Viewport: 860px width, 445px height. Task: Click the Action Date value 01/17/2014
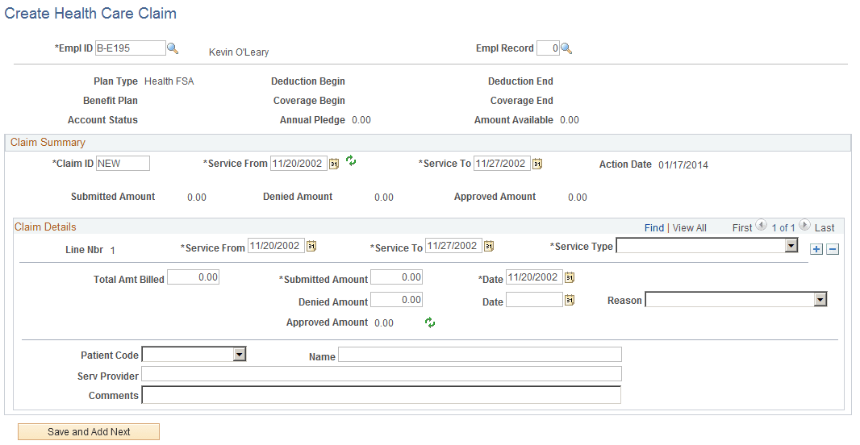pyautogui.click(x=683, y=165)
